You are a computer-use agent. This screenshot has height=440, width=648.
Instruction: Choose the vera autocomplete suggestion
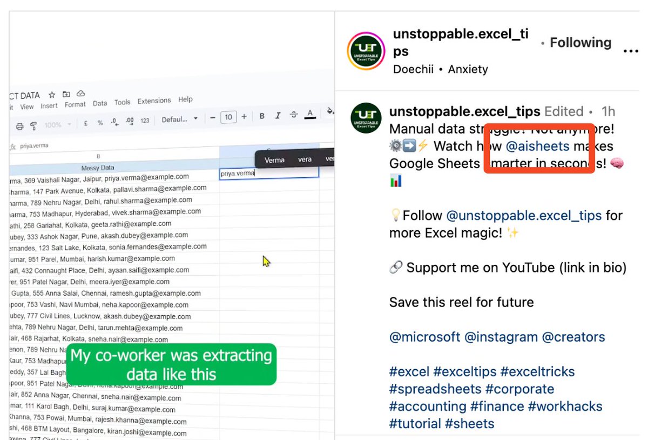click(305, 159)
